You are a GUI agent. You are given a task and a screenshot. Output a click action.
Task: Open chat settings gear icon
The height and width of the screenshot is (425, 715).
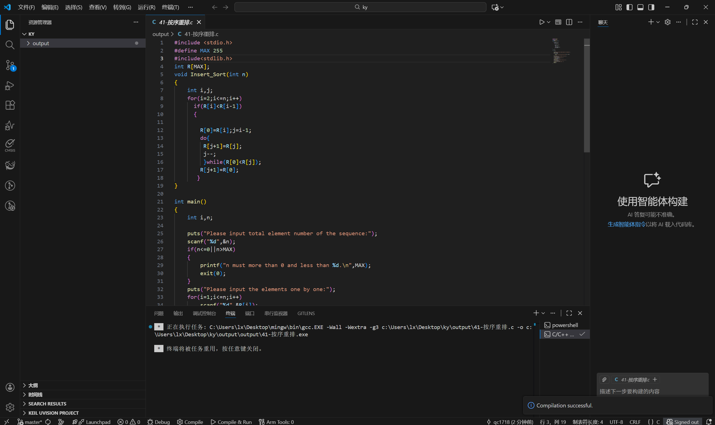pos(668,22)
